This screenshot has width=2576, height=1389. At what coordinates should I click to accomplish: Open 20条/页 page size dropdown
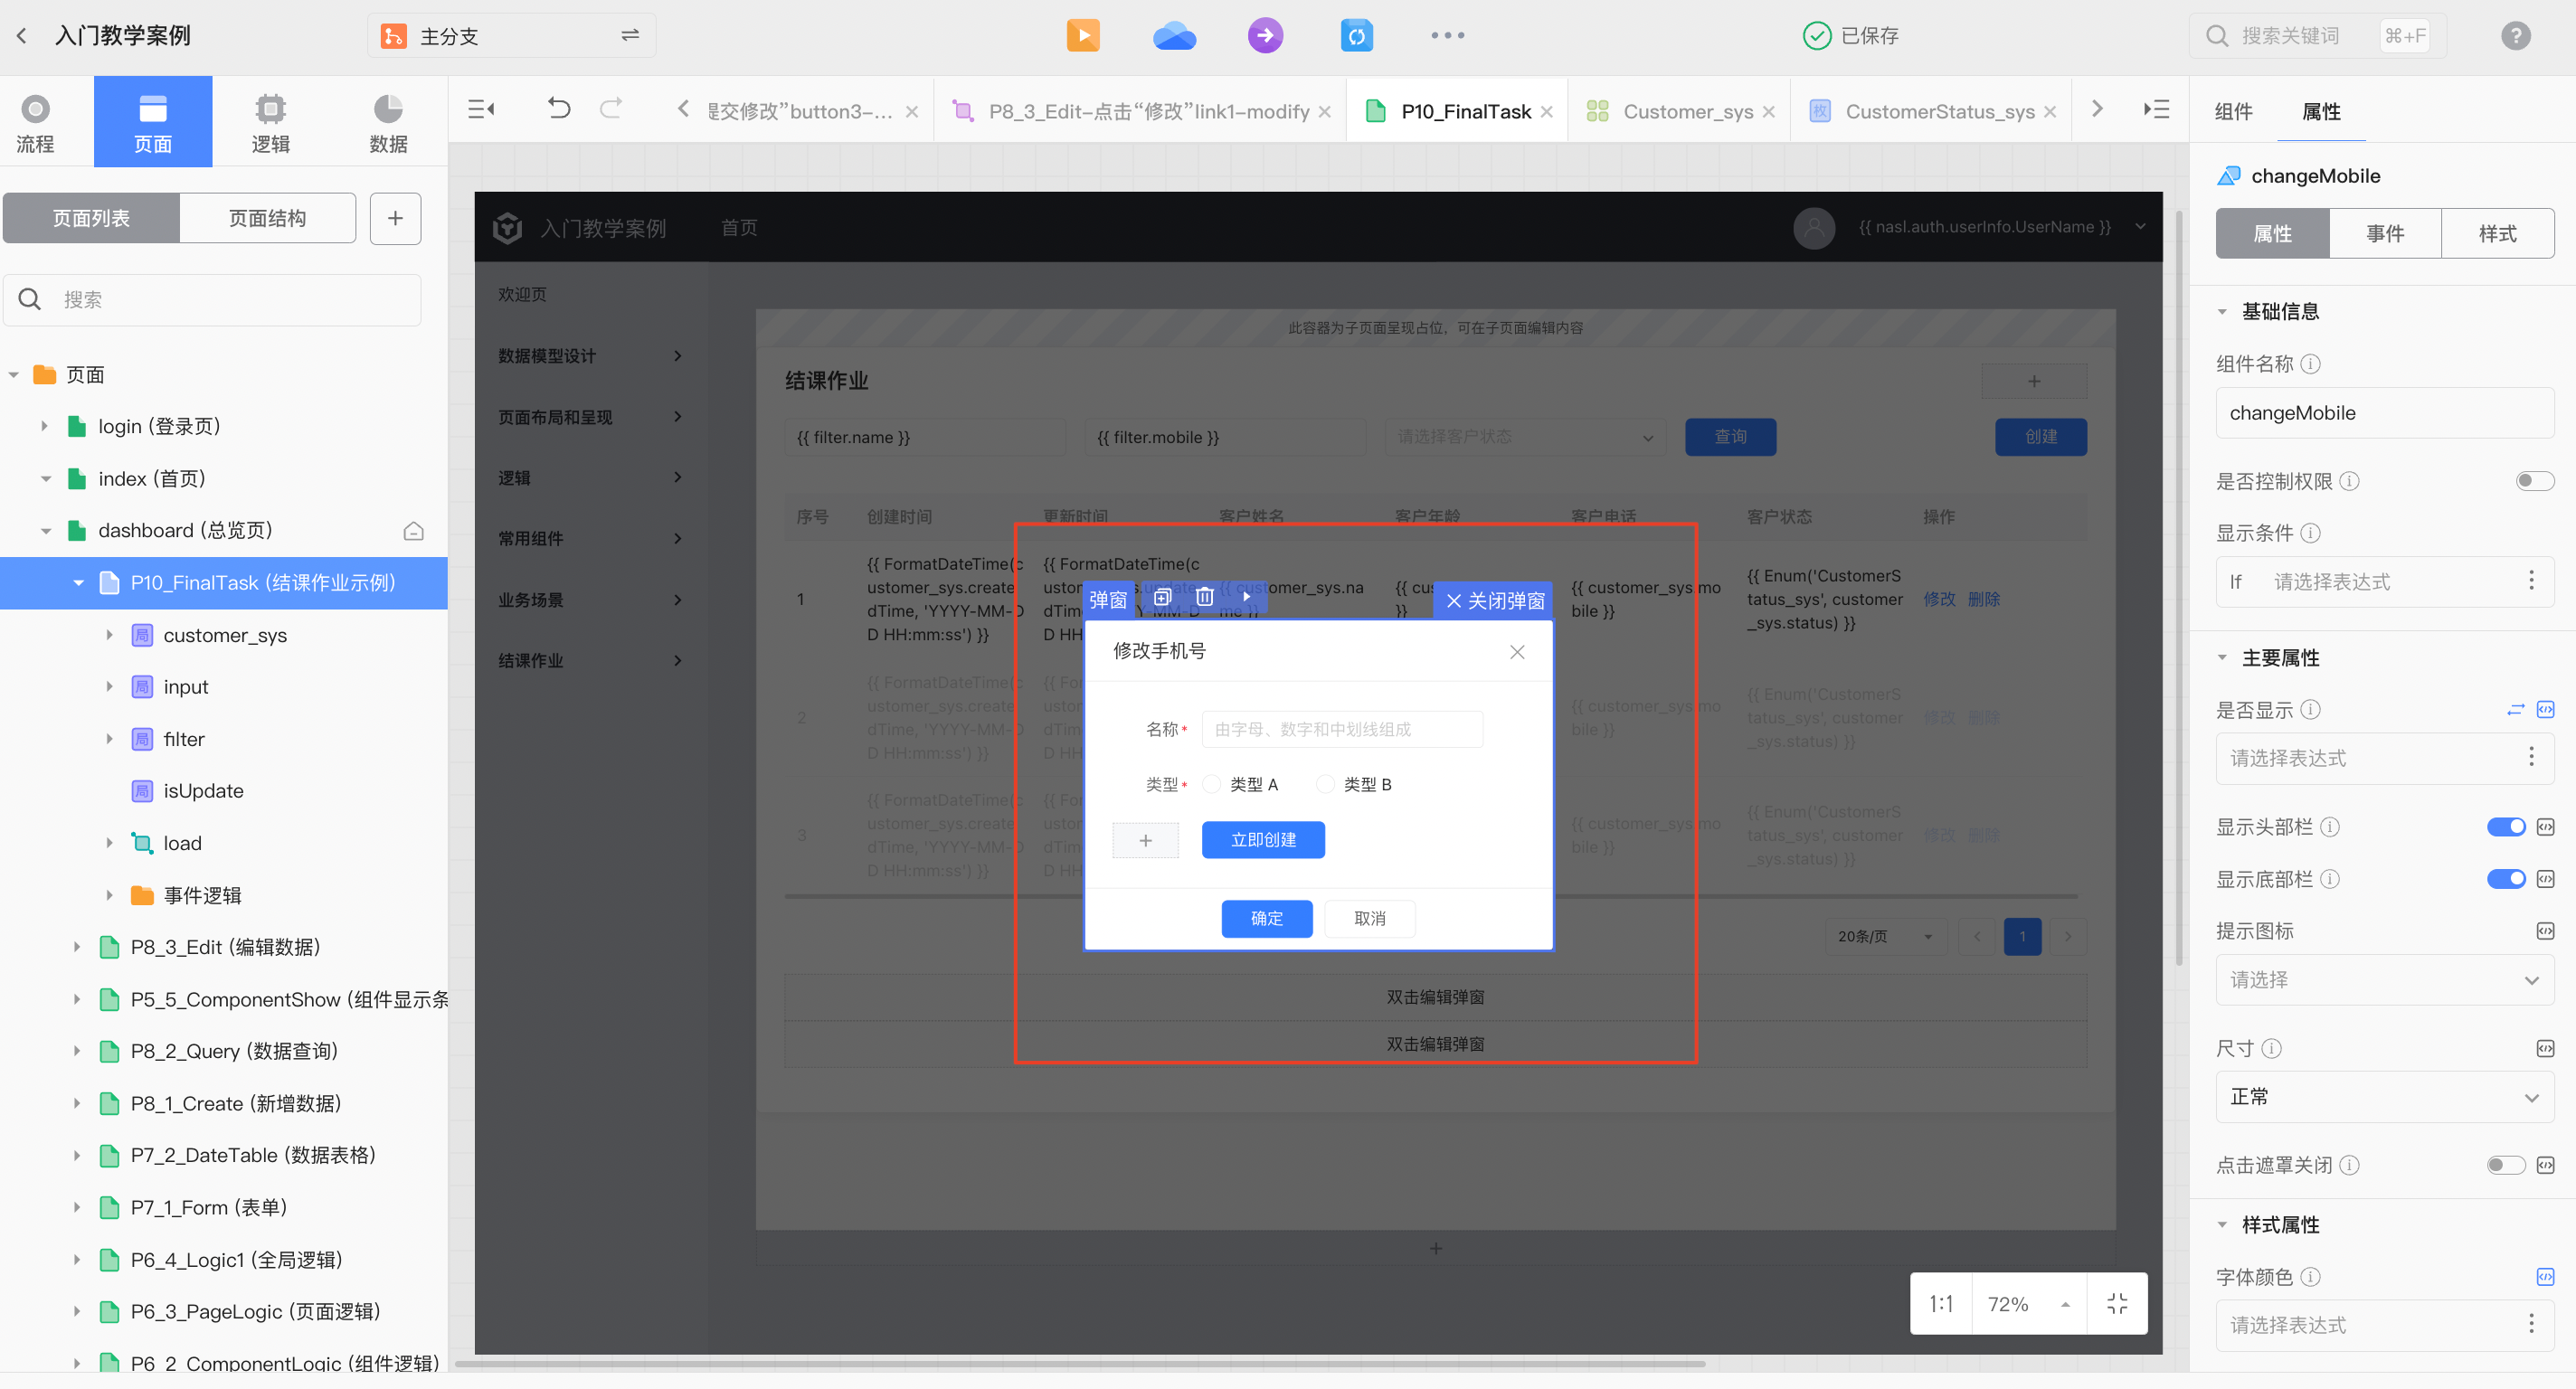click(x=1886, y=936)
